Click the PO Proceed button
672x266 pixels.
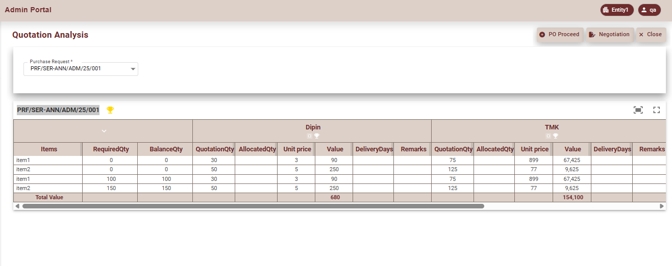pyautogui.click(x=560, y=35)
